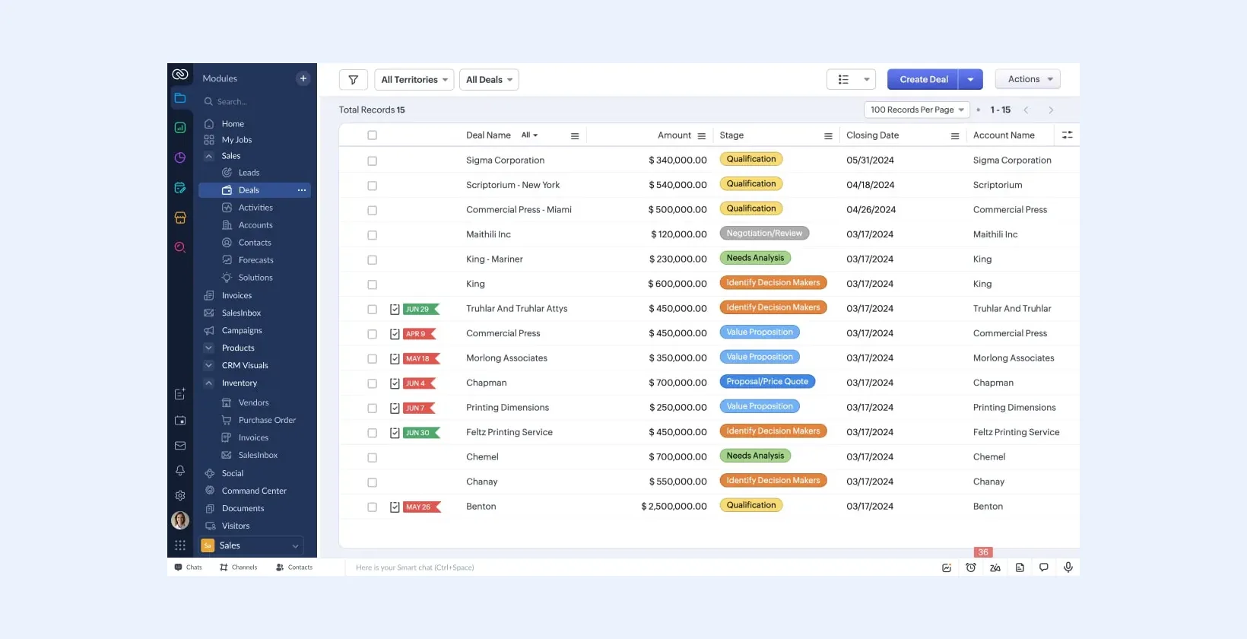Screen dimensions: 1247x639
Task: Click the Smart chat input field
Action: click(639, 567)
